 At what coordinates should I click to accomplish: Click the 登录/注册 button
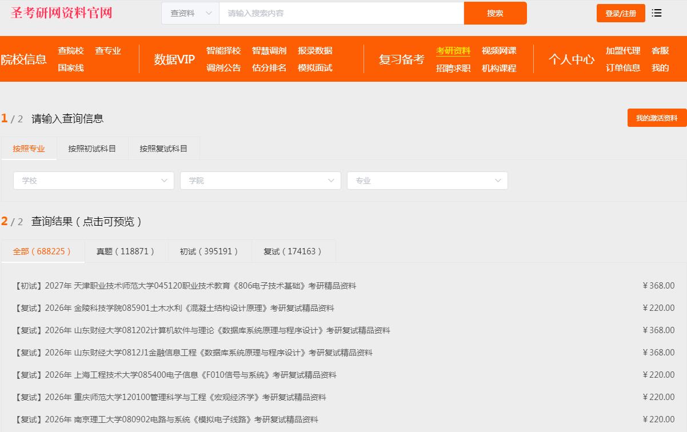click(621, 13)
